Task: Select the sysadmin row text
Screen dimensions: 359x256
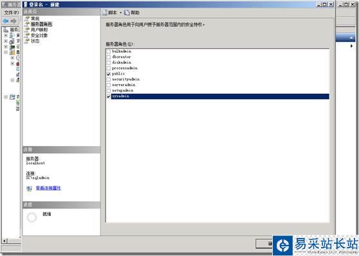Action: (x=120, y=96)
